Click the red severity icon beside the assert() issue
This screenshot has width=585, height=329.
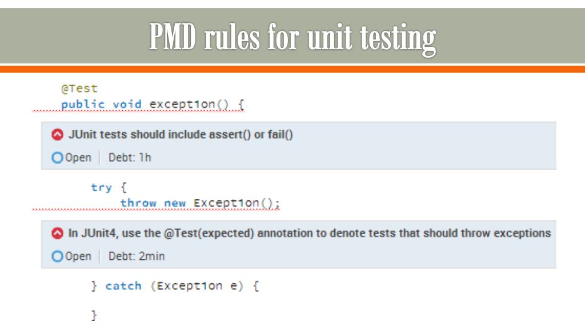(x=57, y=135)
